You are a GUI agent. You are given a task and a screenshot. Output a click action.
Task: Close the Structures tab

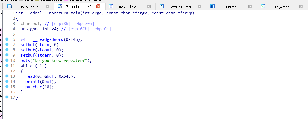pyautogui.click(x=199, y=7)
